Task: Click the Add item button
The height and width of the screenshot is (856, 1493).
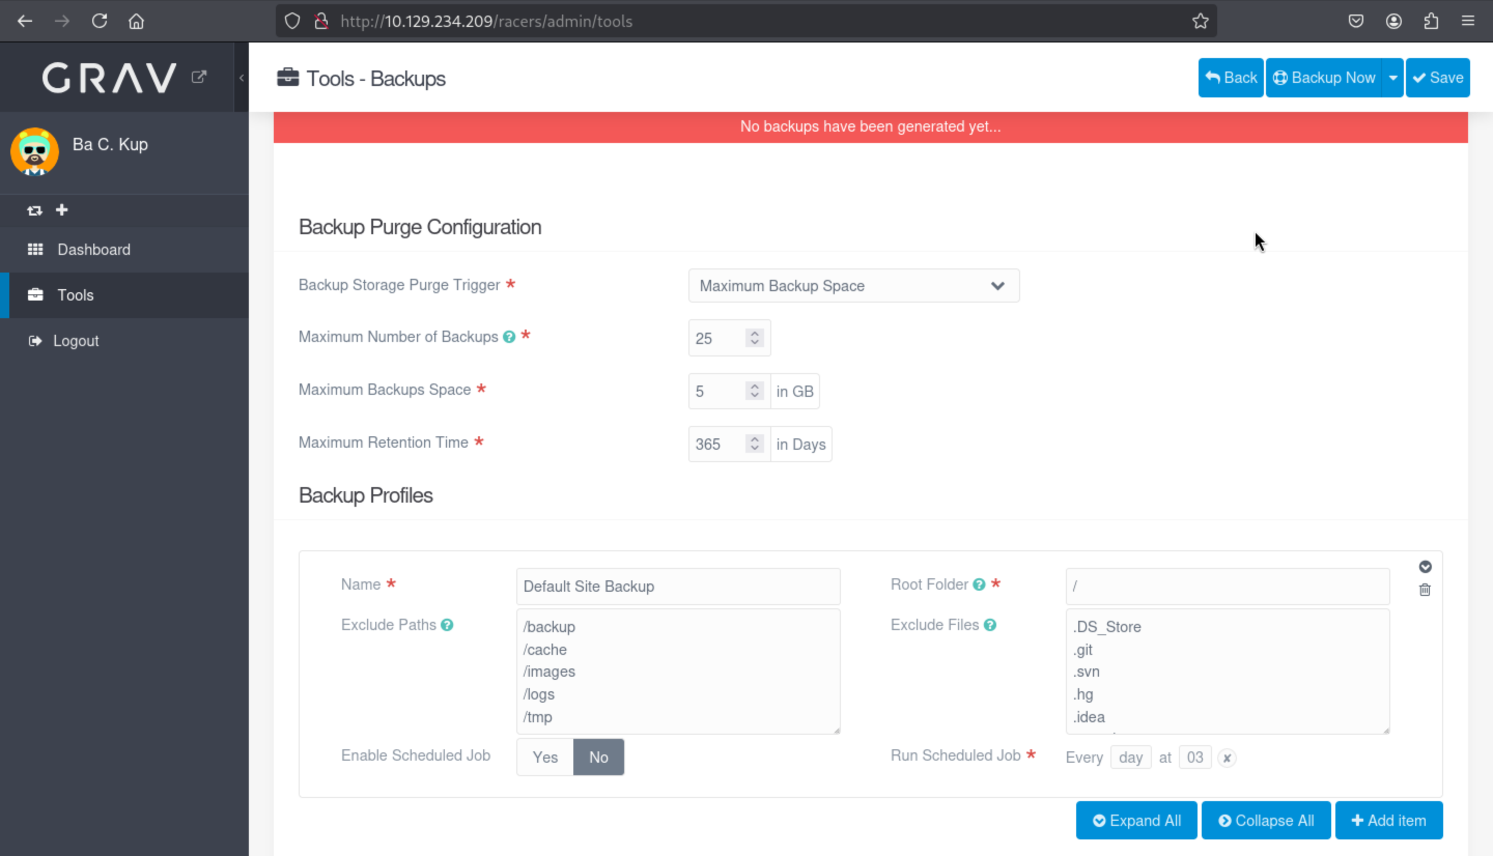Action: pos(1388,821)
